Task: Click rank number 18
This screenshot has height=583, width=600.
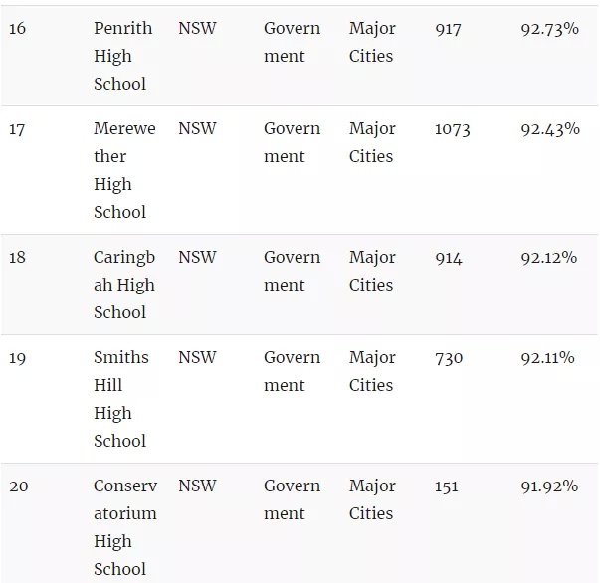Action: coord(17,257)
